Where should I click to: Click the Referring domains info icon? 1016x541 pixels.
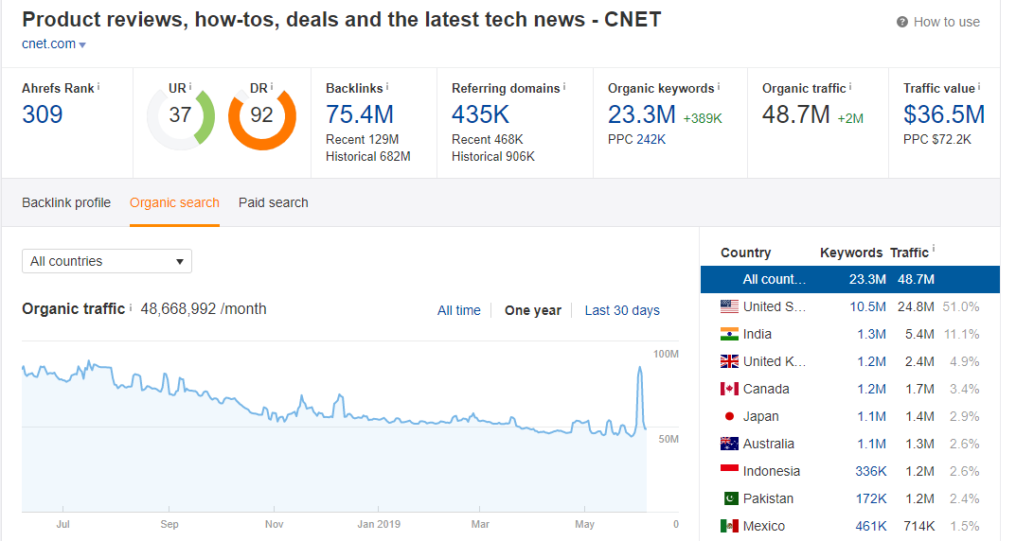coord(563,86)
